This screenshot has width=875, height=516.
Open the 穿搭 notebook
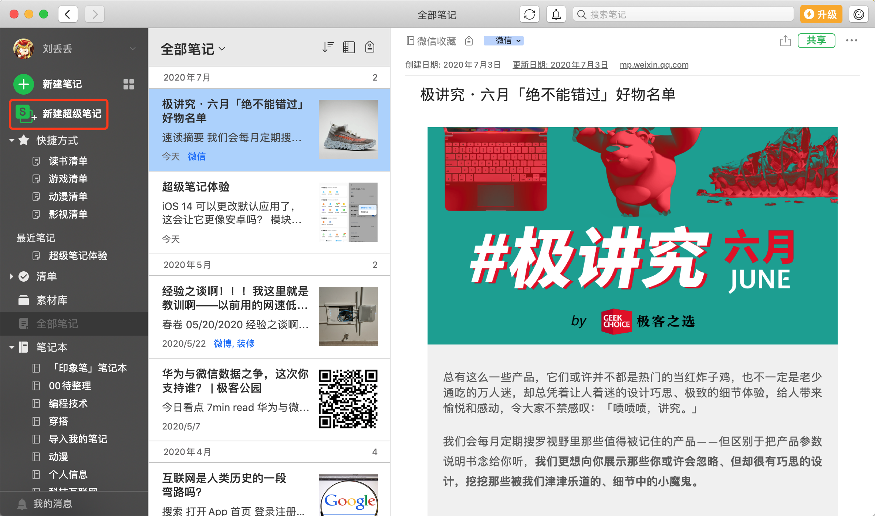coord(58,421)
